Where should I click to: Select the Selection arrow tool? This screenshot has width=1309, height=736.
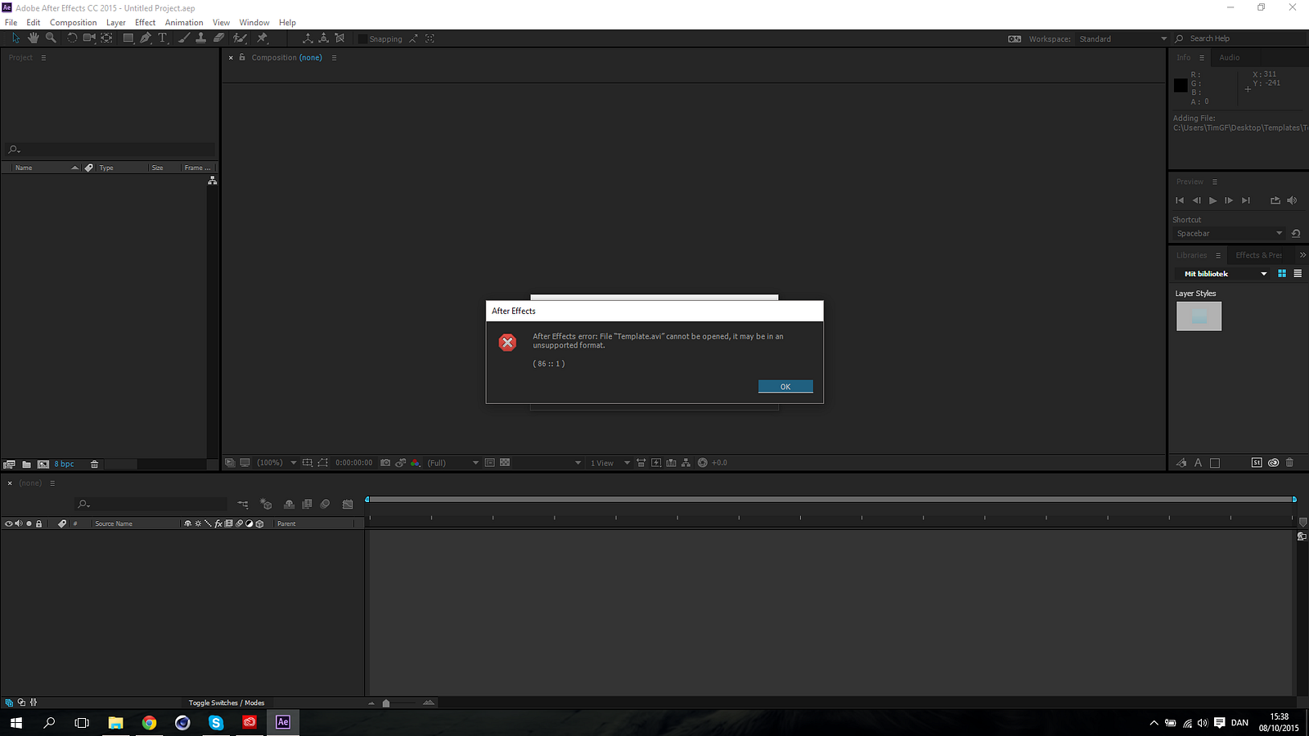click(16, 38)
